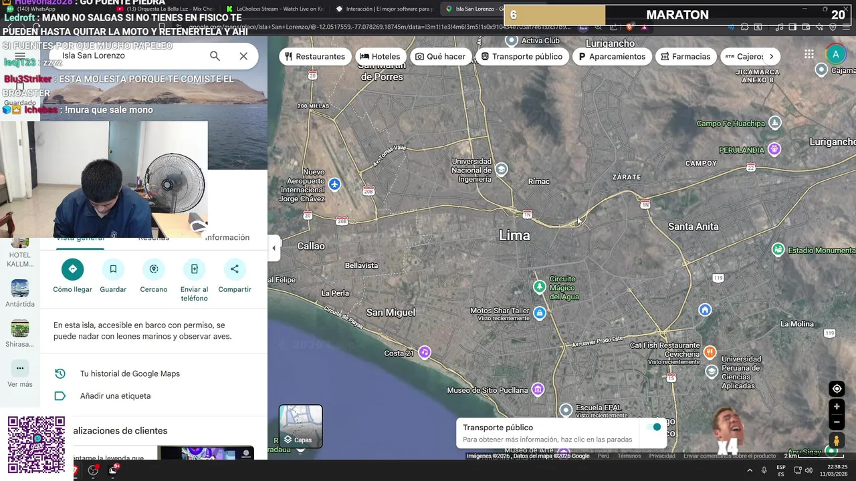Click the Costa 21 map marker
The image size is (856, 481).
(425, 352)
